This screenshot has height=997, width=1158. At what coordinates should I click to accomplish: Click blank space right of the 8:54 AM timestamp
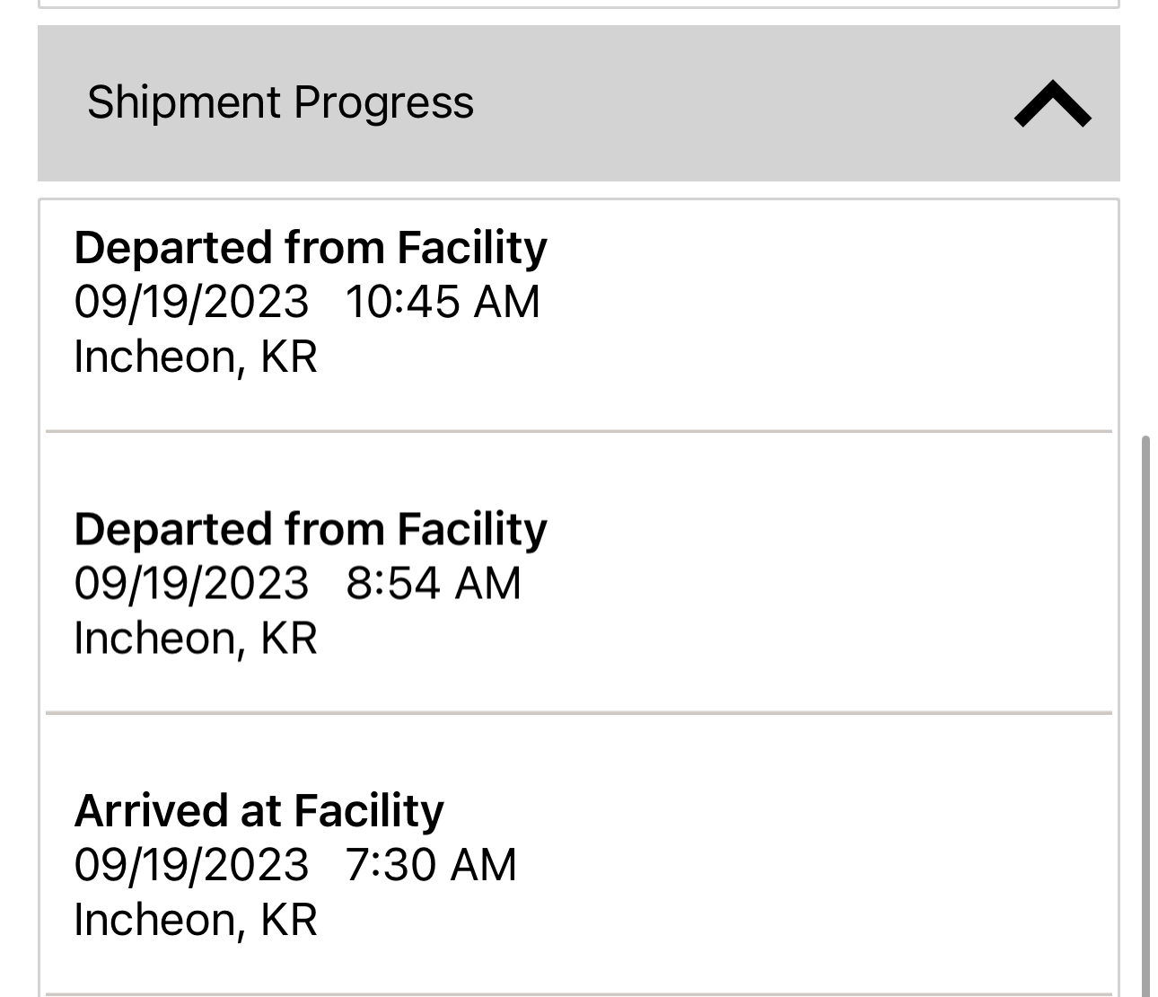(x=808, y=583)
